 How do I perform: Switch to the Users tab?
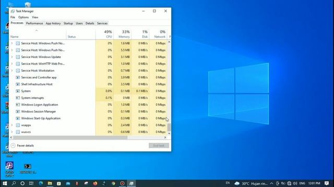point(79,23)
